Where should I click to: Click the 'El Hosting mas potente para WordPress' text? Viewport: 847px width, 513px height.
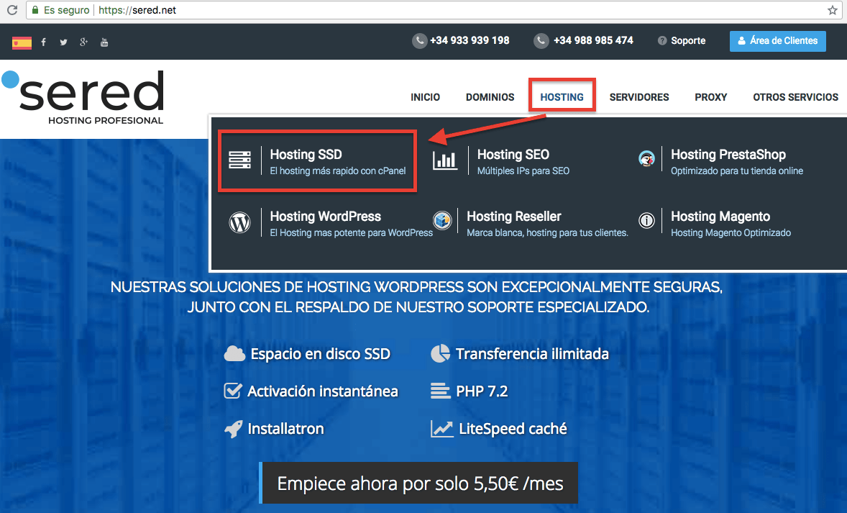(x=351, y=233)
